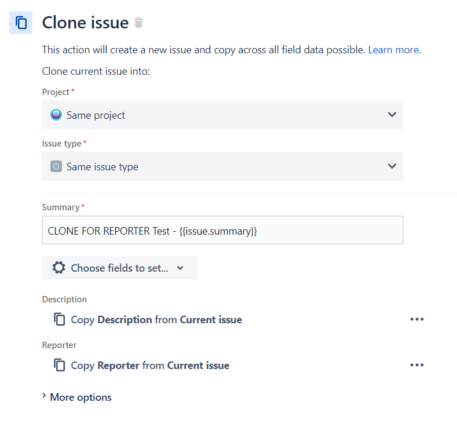Viewport: 457px width, 424px height.
Task: Open three-dot menu for Description field
Action: [x=417, y=319]
